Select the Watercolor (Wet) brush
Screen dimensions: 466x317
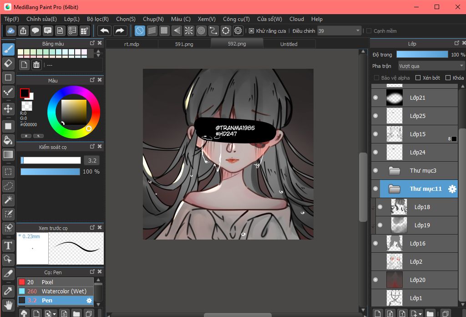pyautogui.click(x=55, y=291)
